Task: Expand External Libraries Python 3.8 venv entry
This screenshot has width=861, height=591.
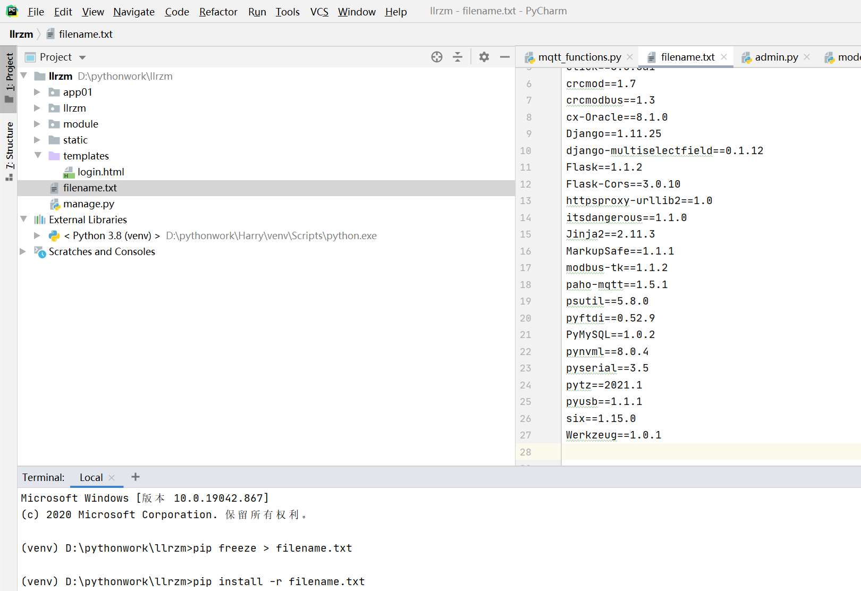Action: [37, 235]
